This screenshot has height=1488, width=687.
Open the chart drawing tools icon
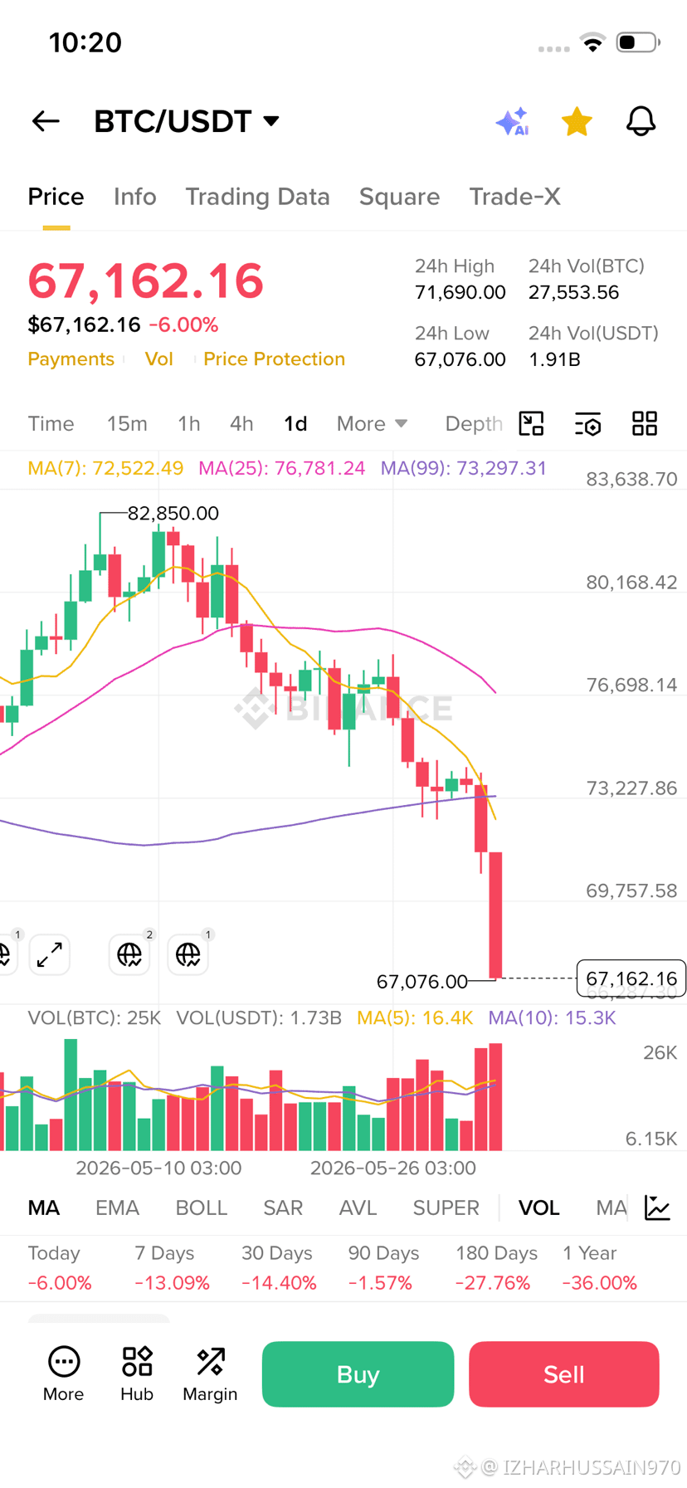coord(531,423)
